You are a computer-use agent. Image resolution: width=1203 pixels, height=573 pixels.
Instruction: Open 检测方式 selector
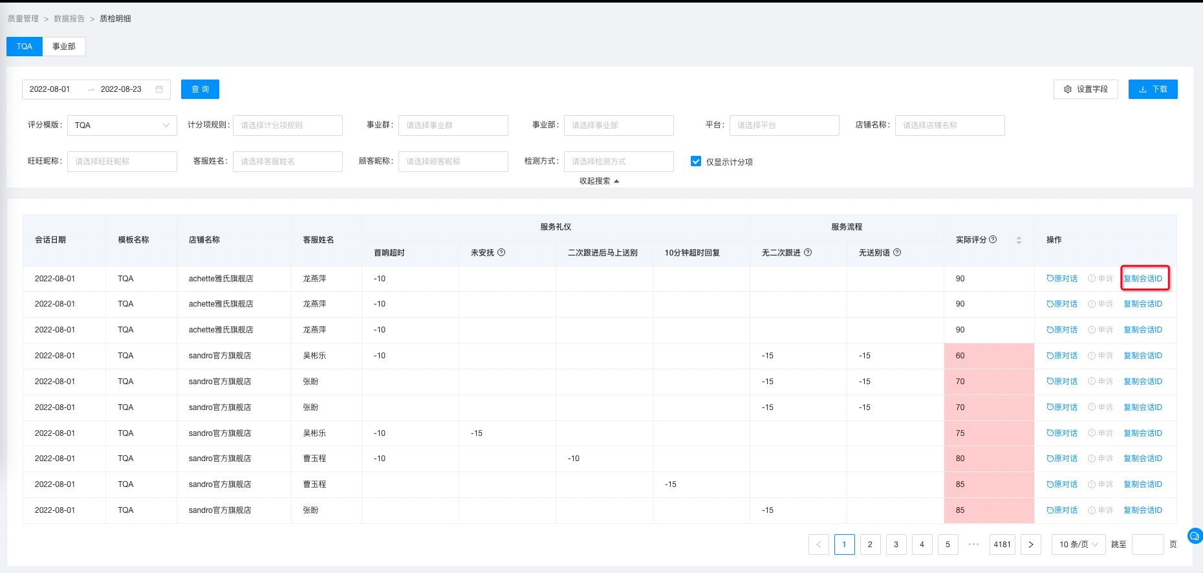pos(619,162)
